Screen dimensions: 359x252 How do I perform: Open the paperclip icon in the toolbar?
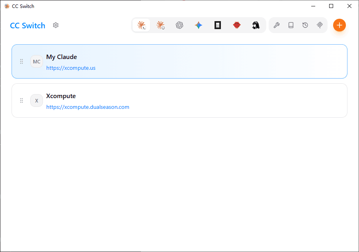[x=320, y=25]
